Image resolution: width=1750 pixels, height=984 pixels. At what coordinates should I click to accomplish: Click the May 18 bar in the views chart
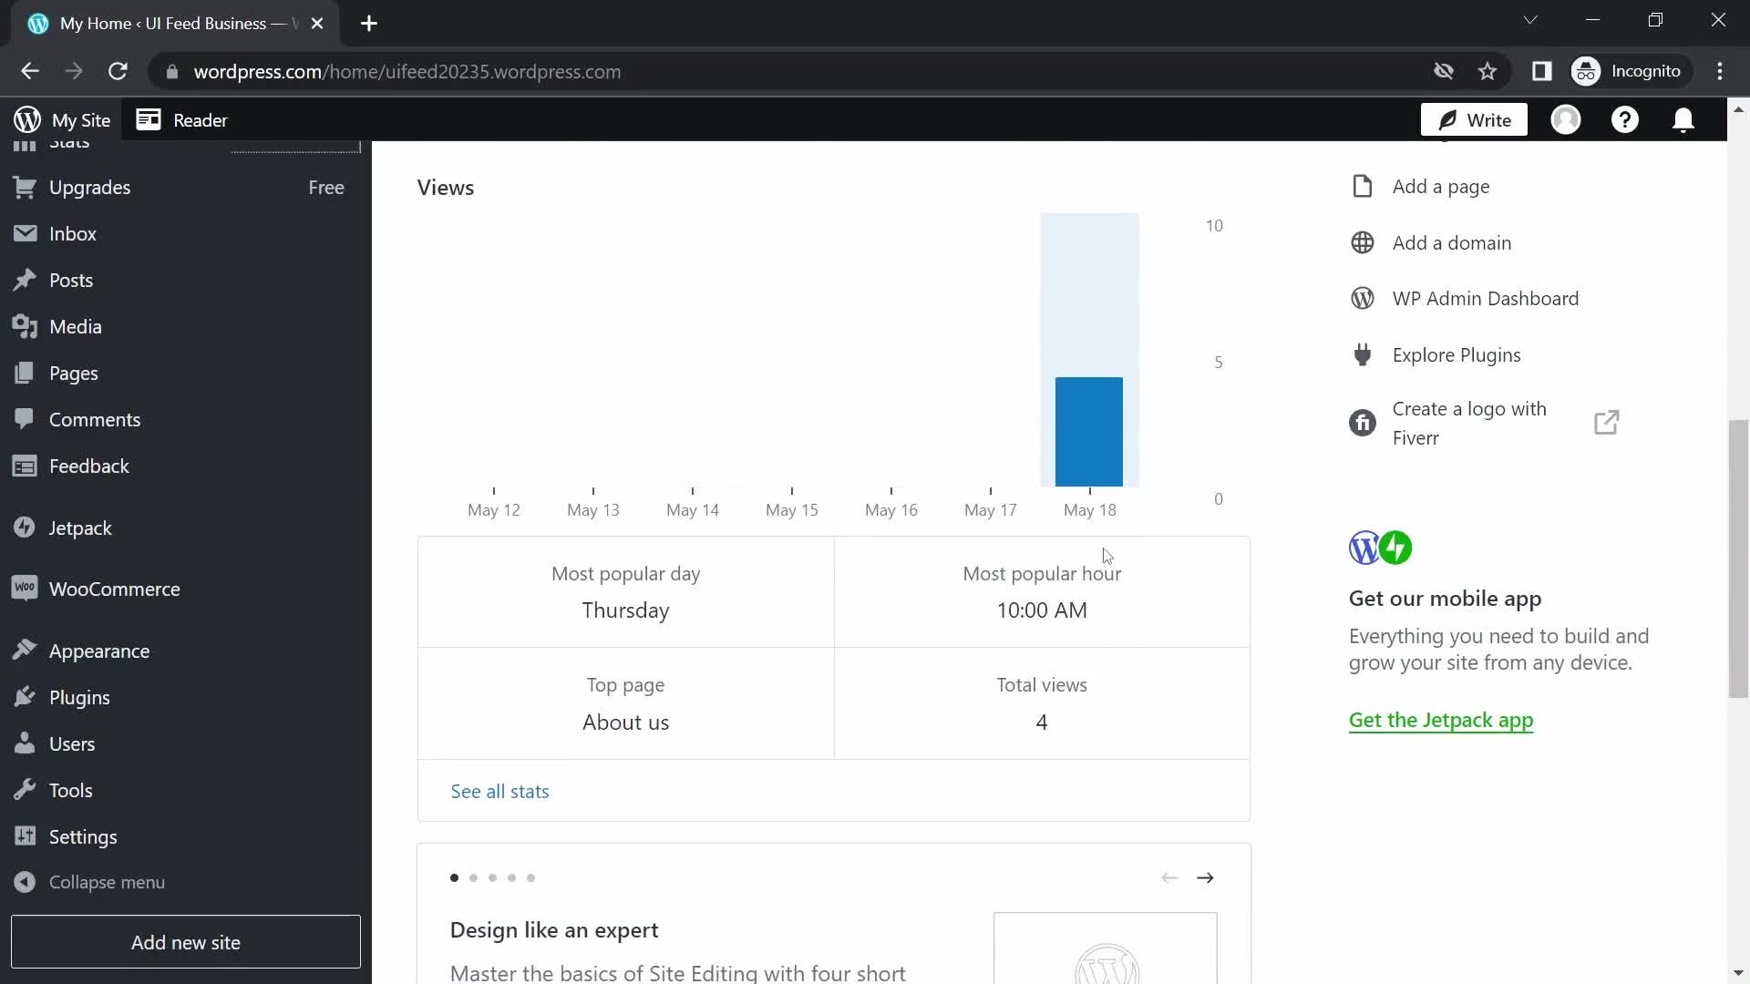pos(1089,430)
